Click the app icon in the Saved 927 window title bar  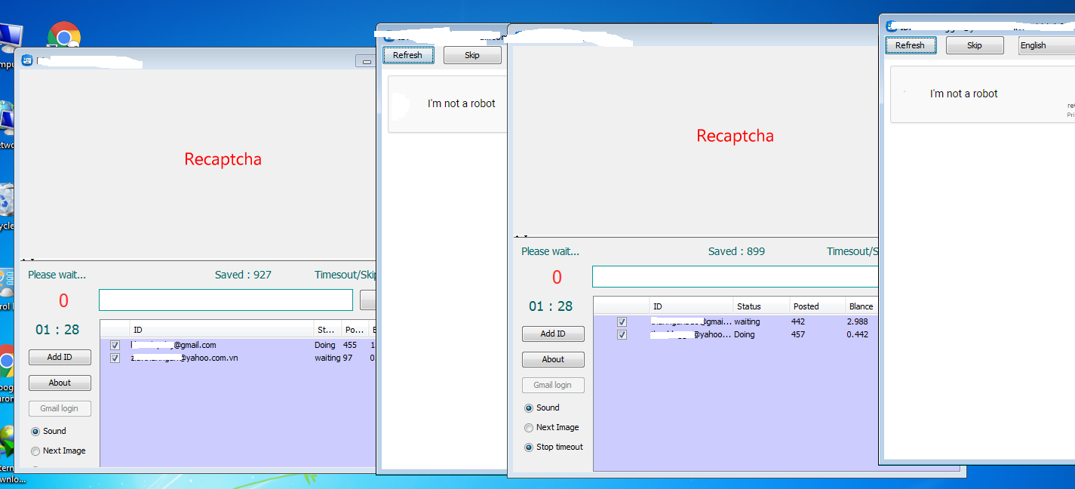27,60
